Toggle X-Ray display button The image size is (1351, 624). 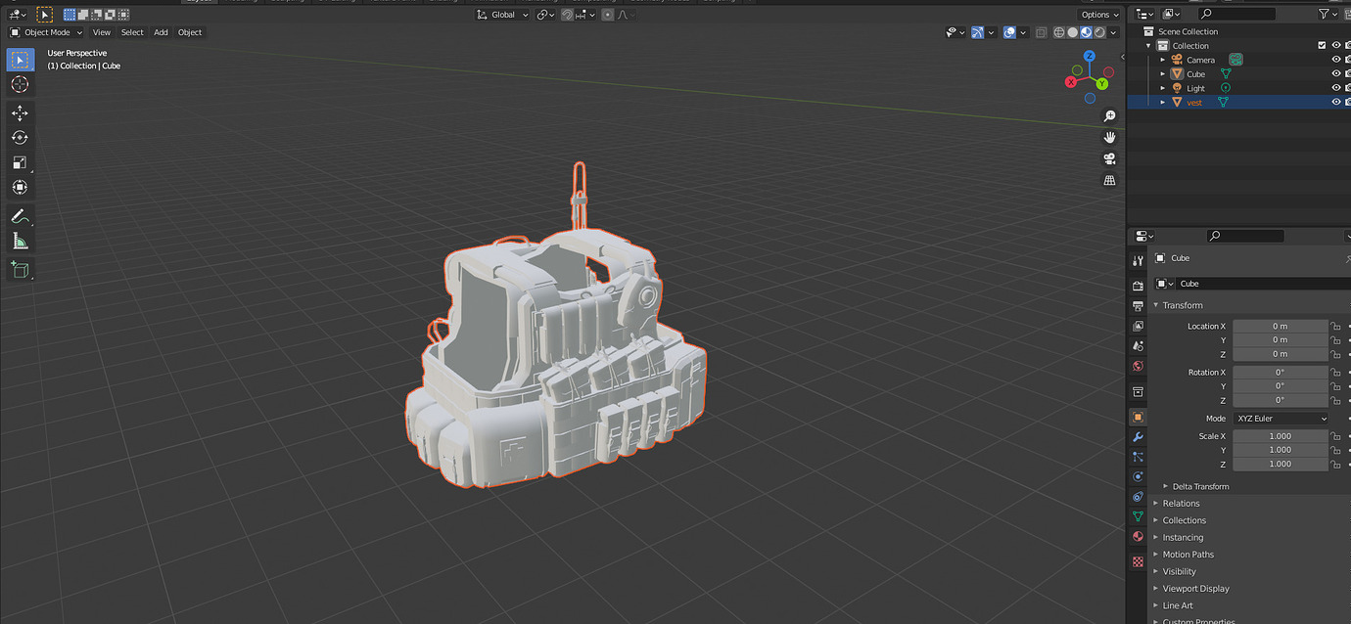pyautogui.click(x=1042, y=32)
